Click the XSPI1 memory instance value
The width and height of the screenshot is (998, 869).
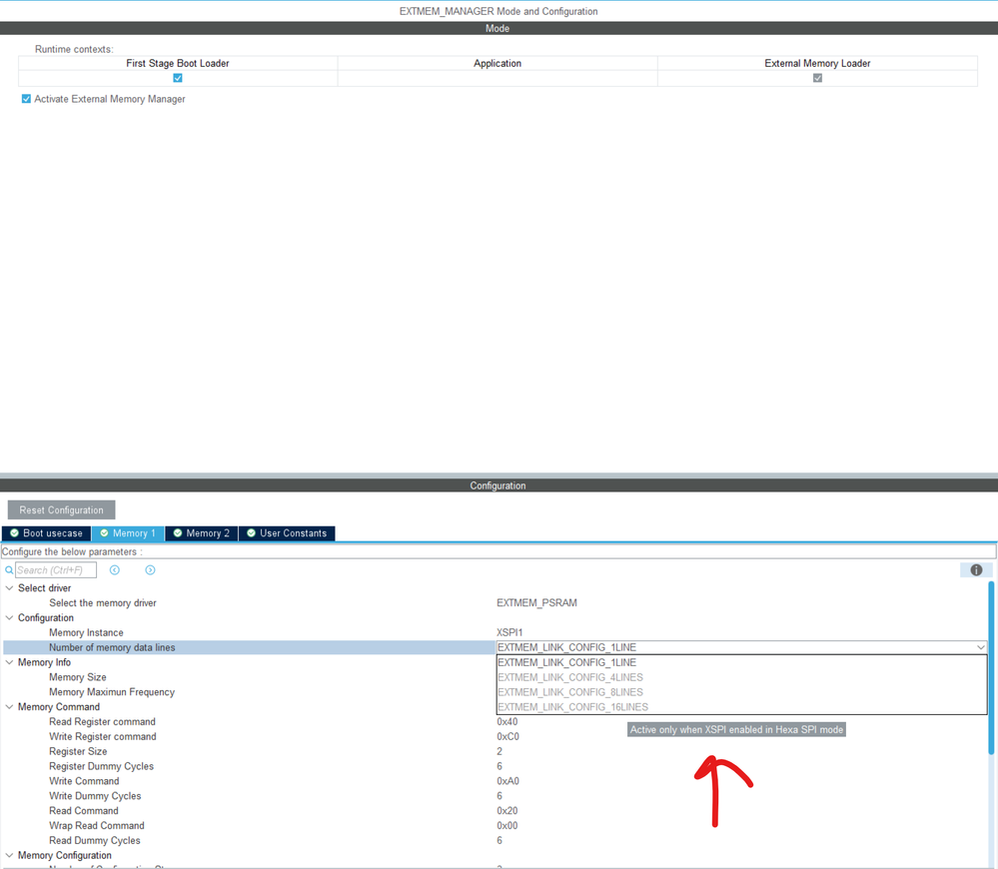pos(509,632)
